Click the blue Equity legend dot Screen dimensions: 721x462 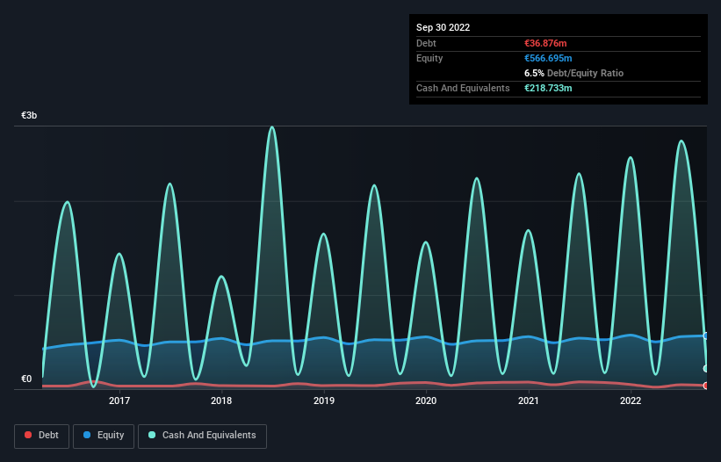tap(87, 435)
